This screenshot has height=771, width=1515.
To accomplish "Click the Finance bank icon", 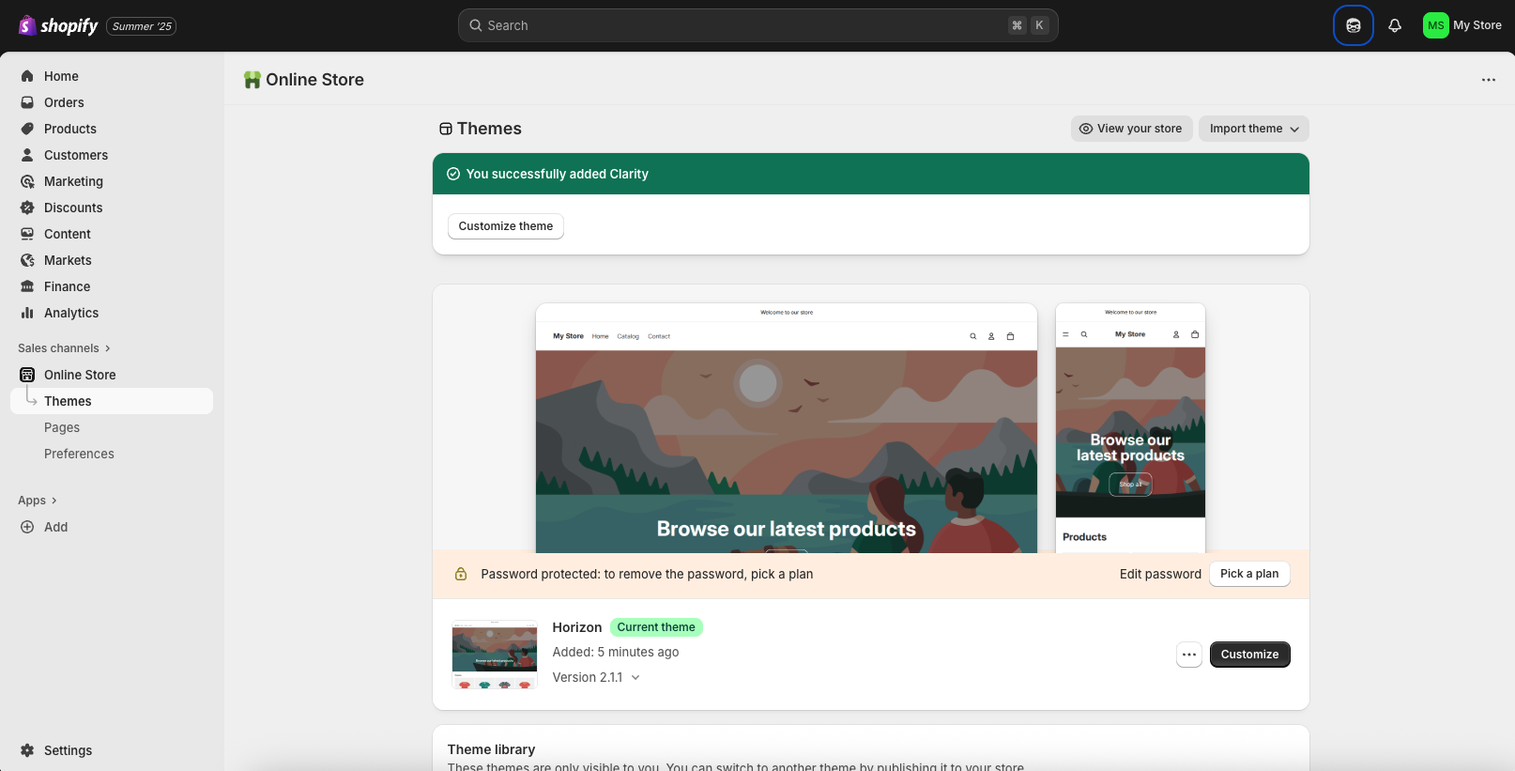I will click(x=27, y=286).
